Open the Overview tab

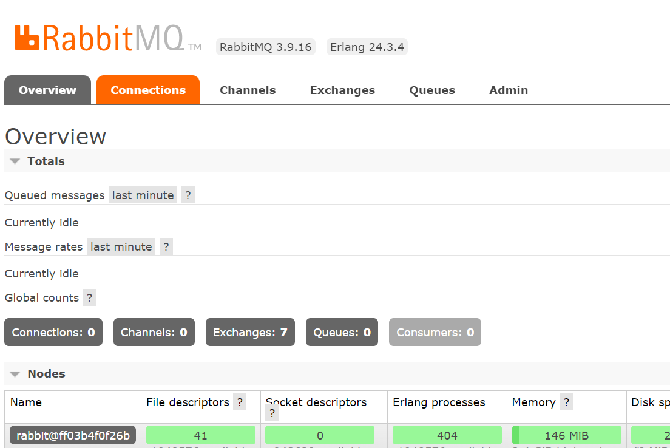(47, 90)
